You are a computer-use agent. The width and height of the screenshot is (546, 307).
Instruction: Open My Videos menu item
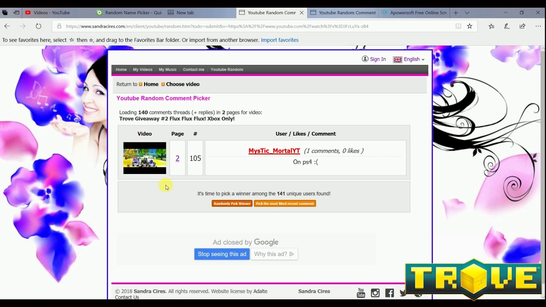(x=142, y=70)
